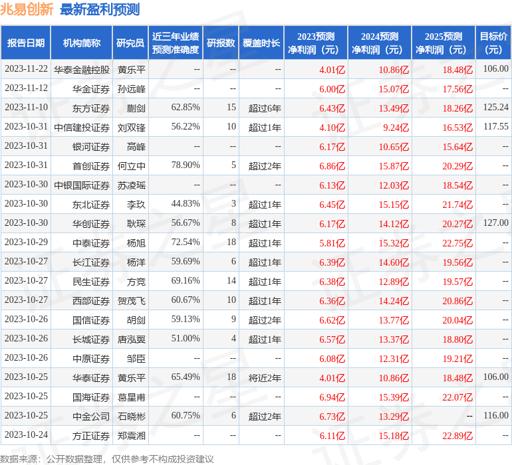Click the date cell 2023-10-24
Viewport: 512px width, 465px height.
click(x=26, y=434)
